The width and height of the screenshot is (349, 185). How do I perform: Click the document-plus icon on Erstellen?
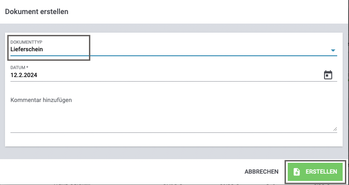click(x=297, y=171)
